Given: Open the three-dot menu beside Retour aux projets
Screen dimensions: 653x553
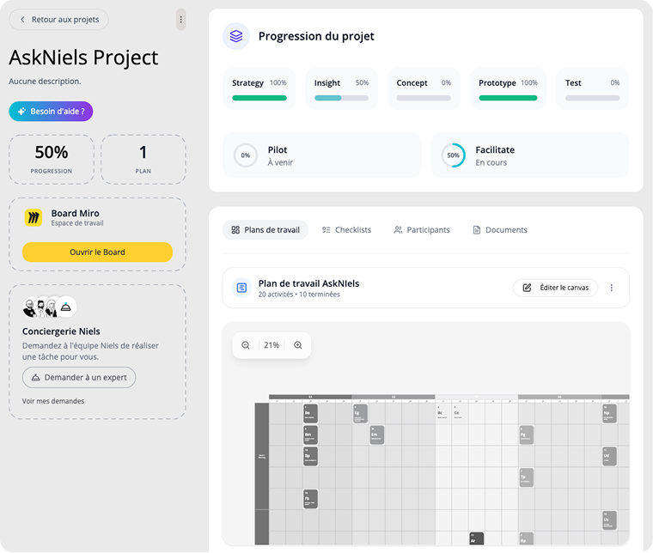Looking at the screenshot, I should 180,20.
